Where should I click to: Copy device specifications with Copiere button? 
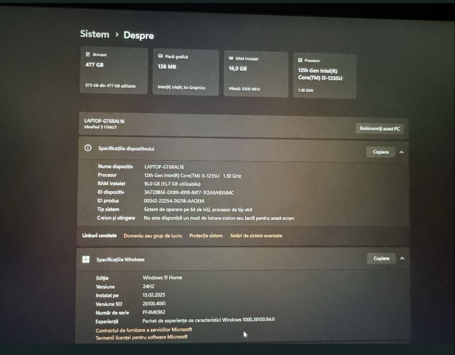click(380, 152)
